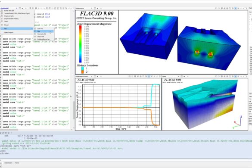Click the Open/Import... menu entry
Viewport: 252px width, 168px height.
pyautogui.click(x=9, y=32)
